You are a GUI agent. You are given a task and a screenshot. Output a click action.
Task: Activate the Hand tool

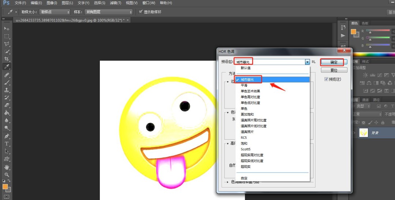7,167
